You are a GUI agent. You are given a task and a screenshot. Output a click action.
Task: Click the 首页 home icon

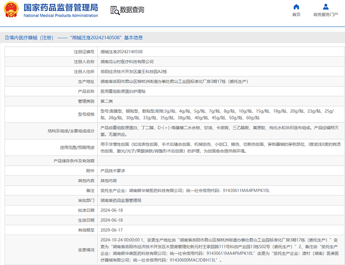click(x=296, y=6)
